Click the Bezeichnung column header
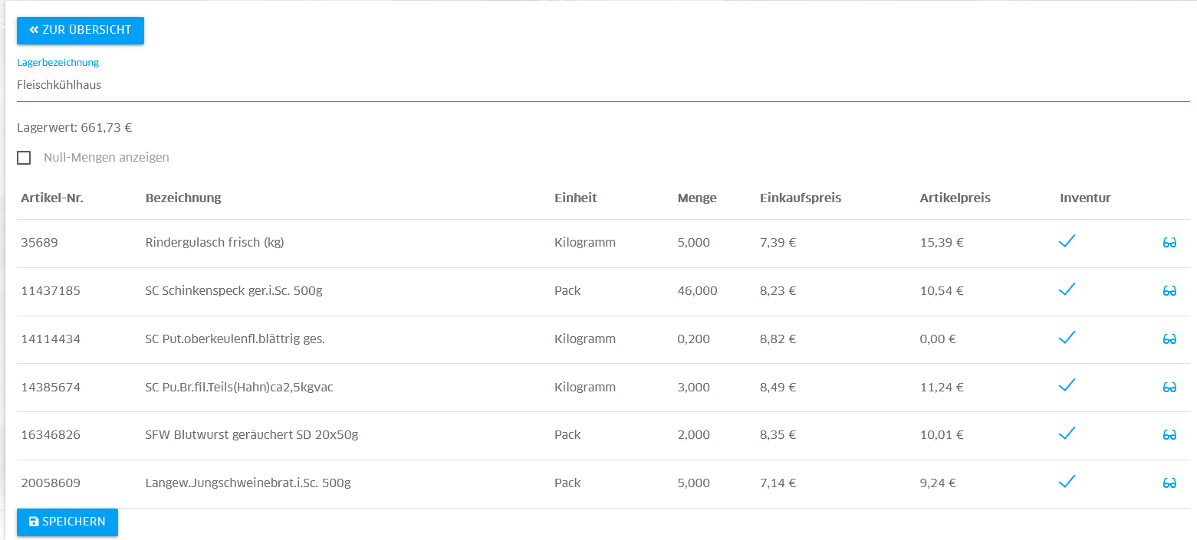 (x=183, y=198)
